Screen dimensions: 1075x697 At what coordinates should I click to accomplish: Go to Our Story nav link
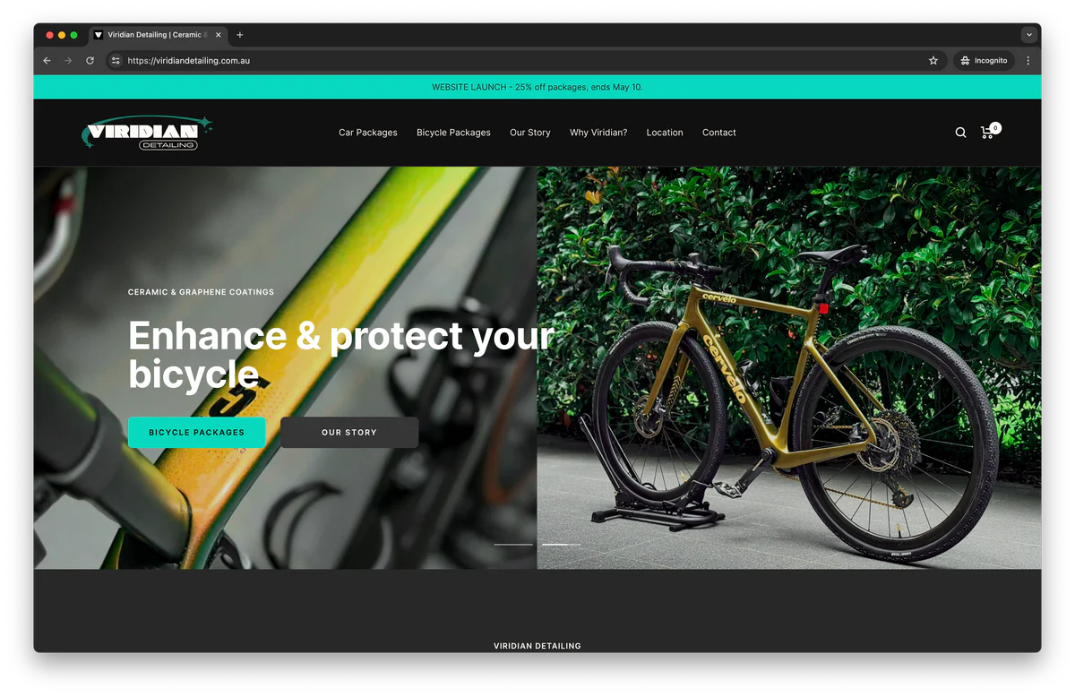[x=530, y=133]
